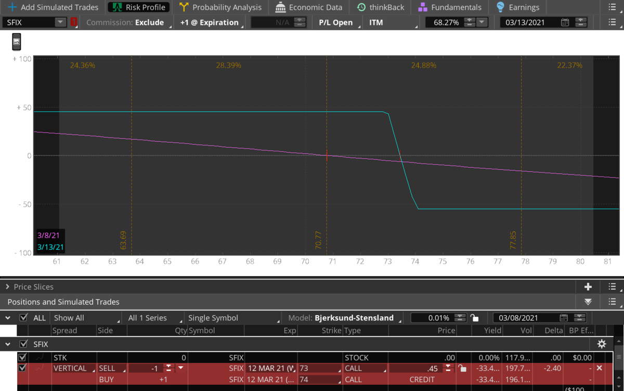This screenshot has width=624, height=391.
Task: Click the Earnings lightbulb icon
Action: 500,7
